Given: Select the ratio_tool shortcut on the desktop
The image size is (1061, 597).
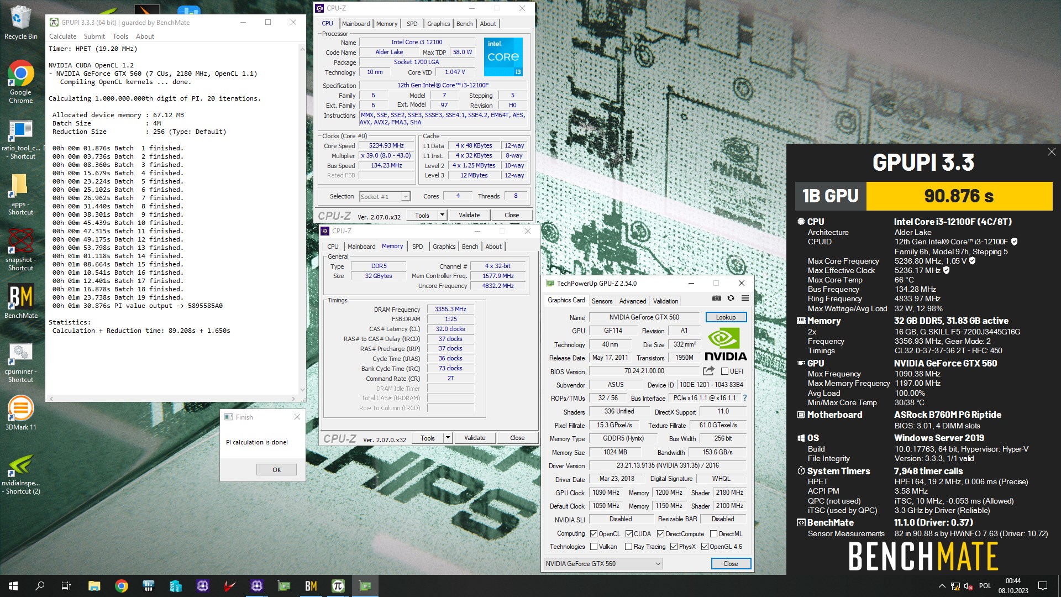Looking at the screenshot, I should (21, 139).
